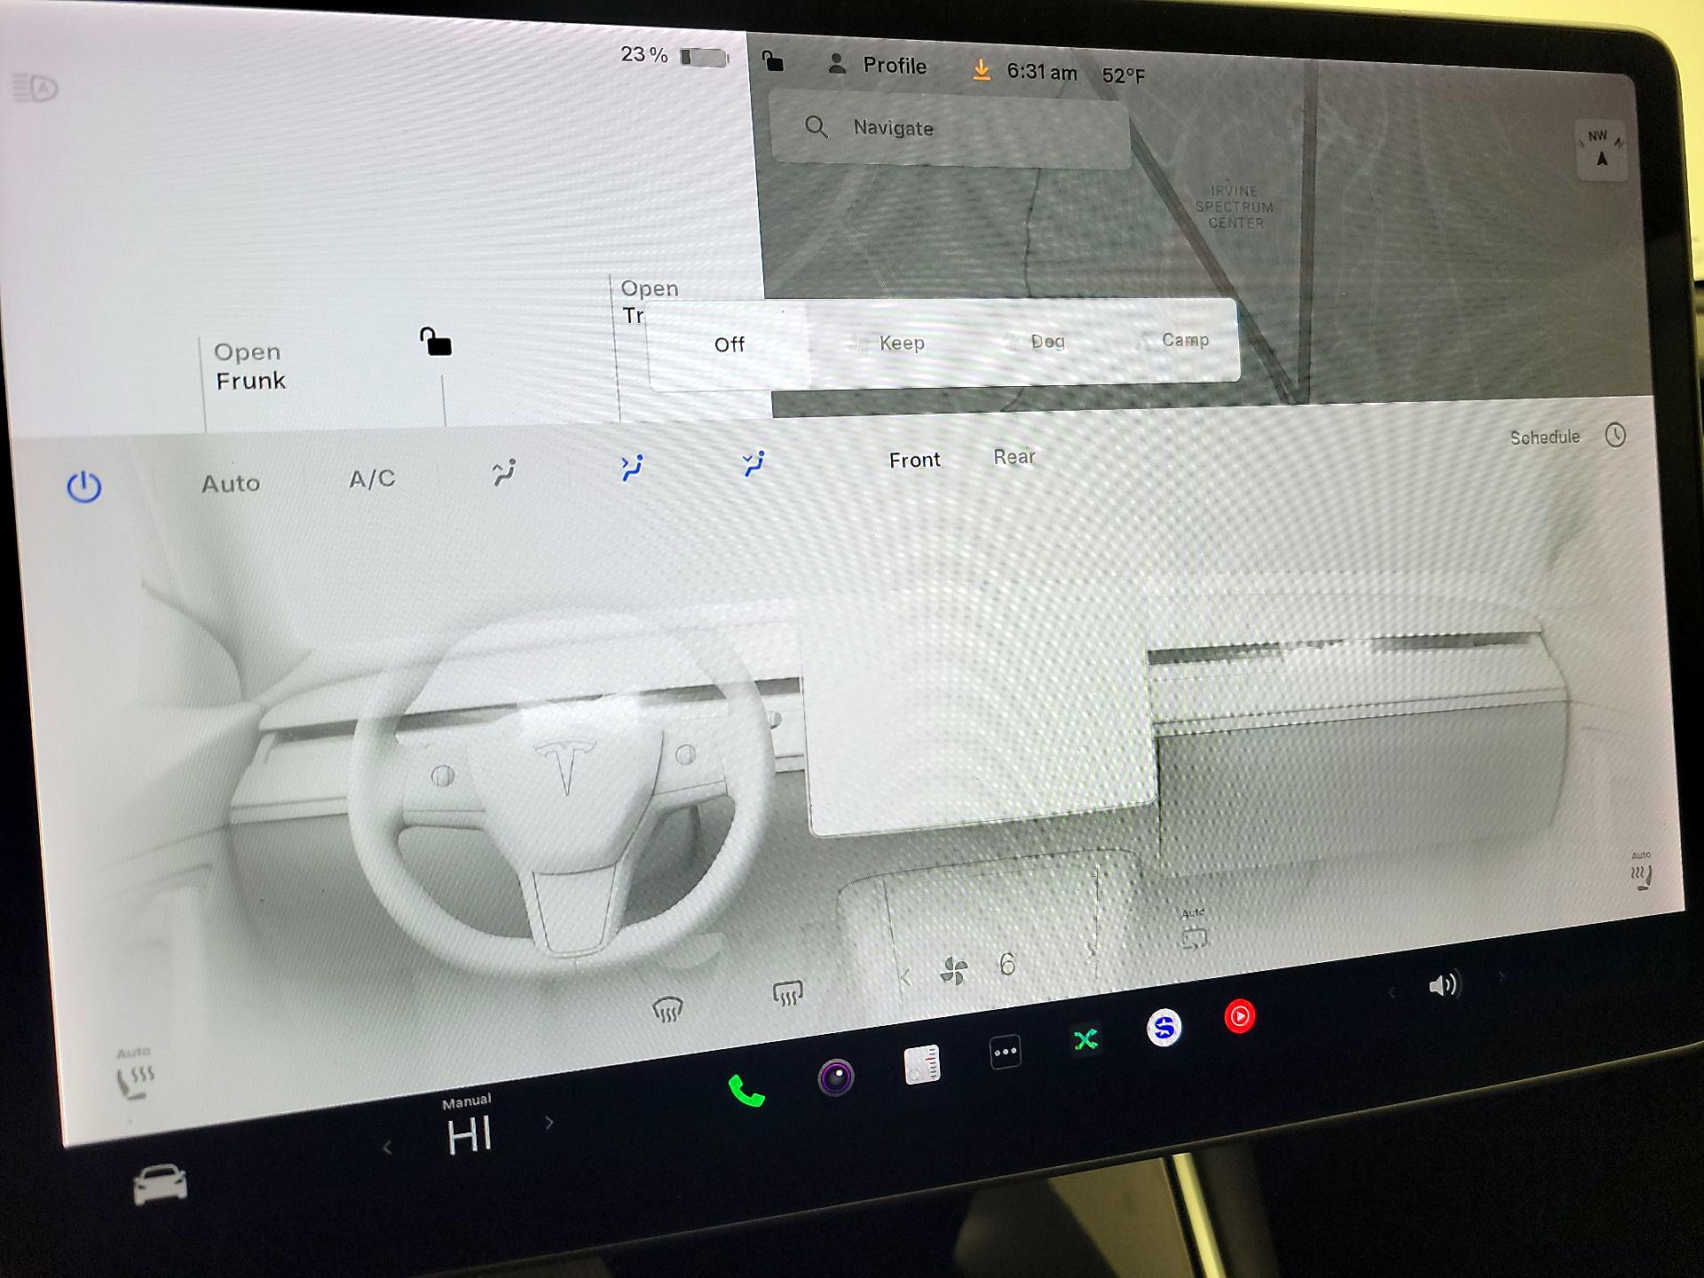
Task: Launch the YouTube Music app
Action: [1241, 1017]
